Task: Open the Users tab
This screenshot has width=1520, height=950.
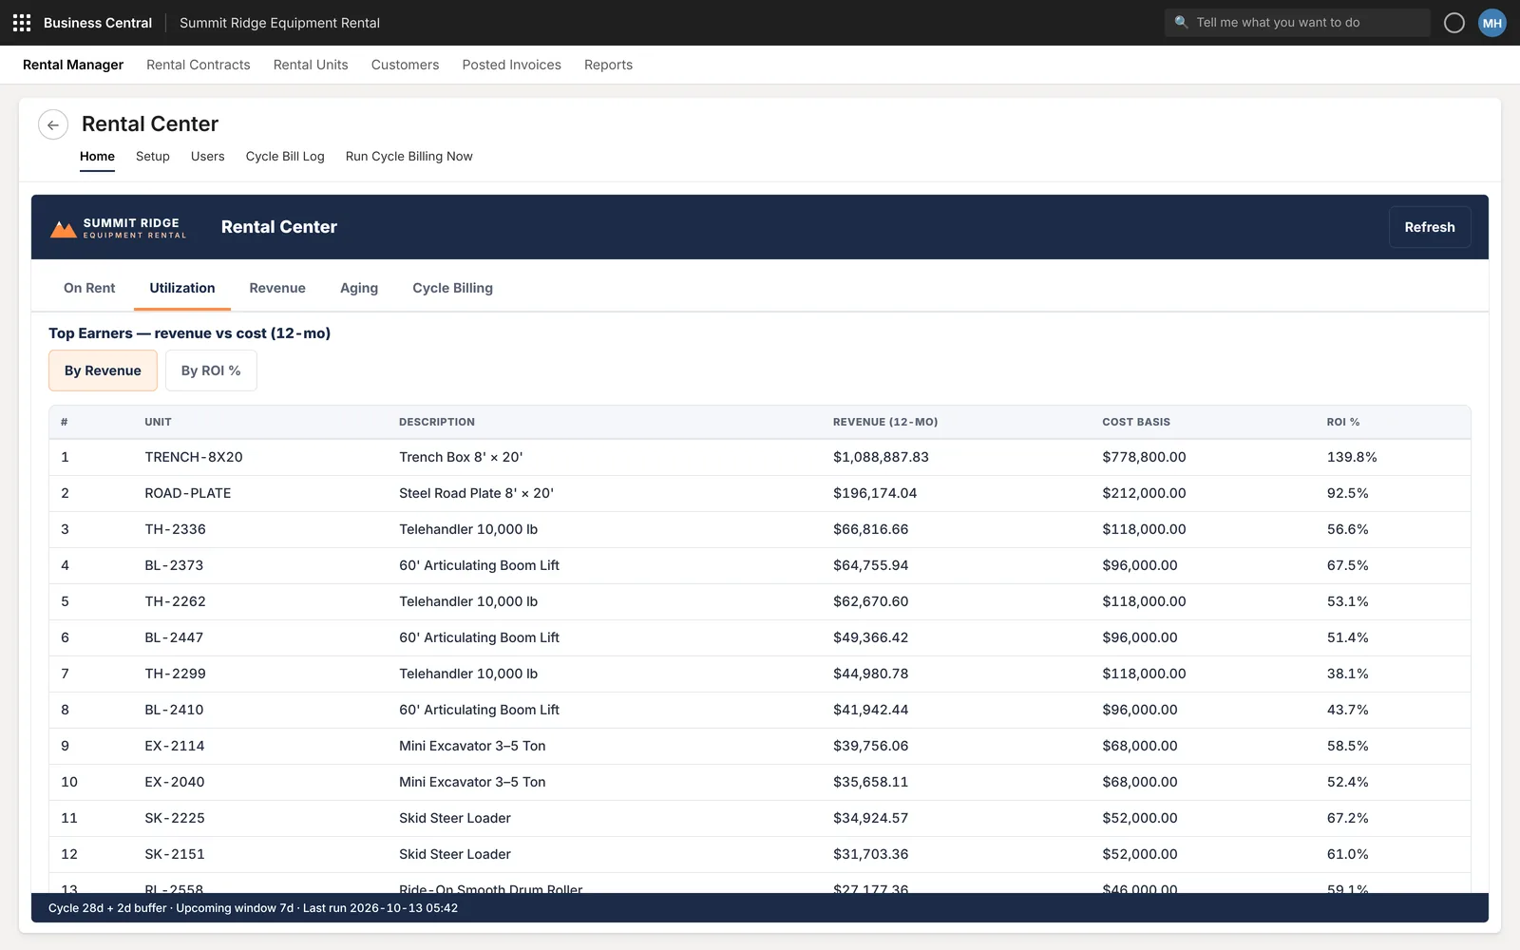Action: pos(208,157)
